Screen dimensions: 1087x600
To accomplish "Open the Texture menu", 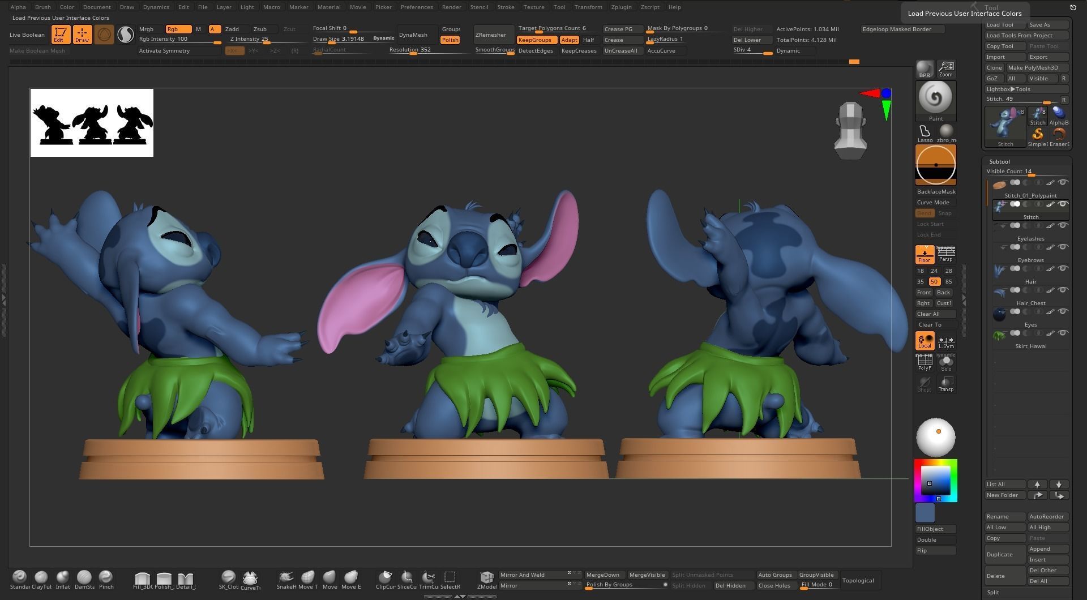I will 533,7.
